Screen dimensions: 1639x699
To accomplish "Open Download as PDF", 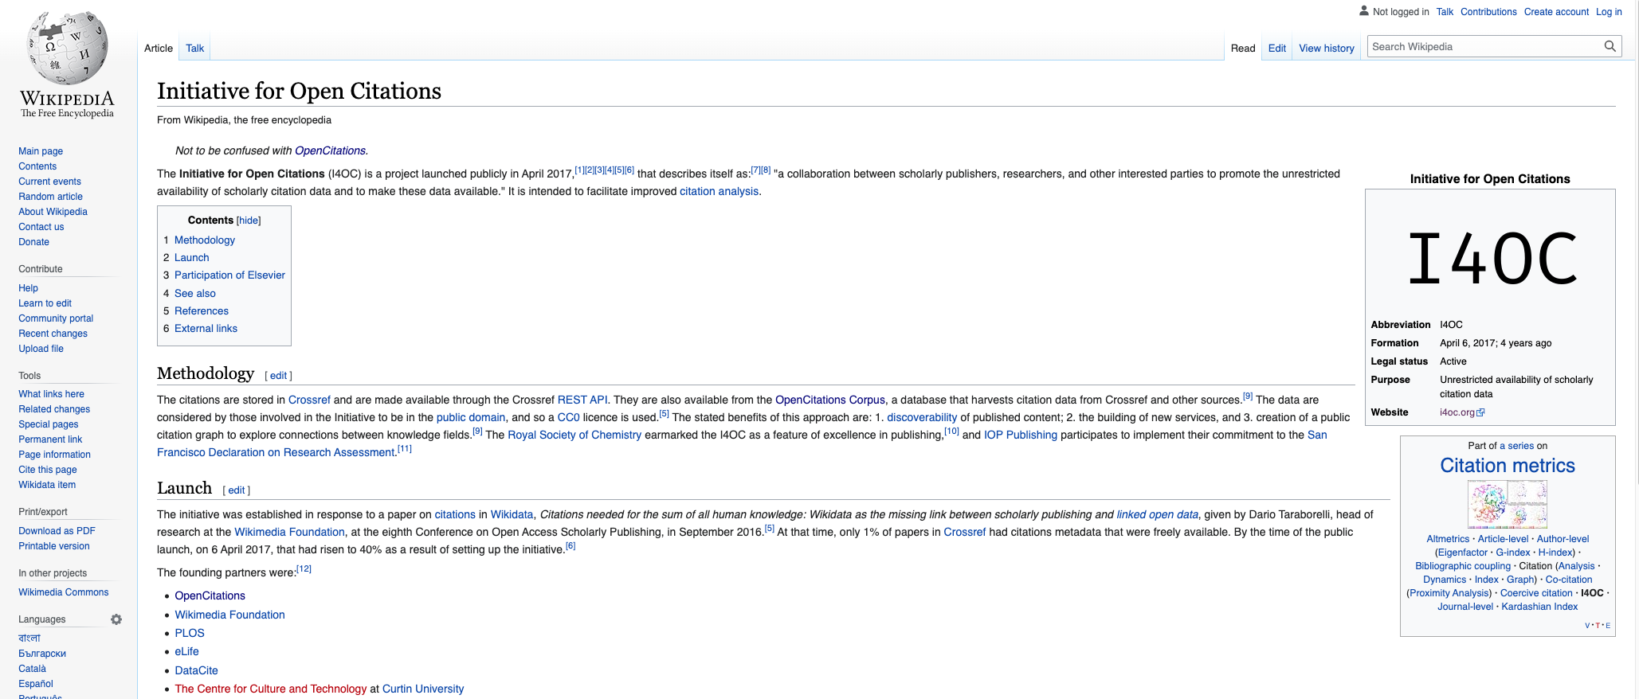I will 57,531.
